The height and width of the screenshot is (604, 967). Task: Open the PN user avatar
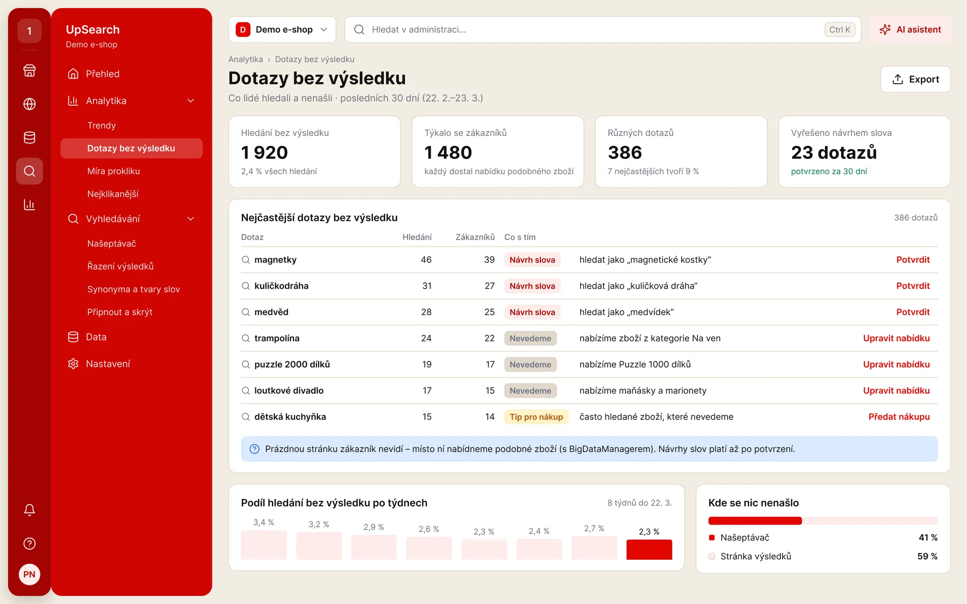point(29,574)
